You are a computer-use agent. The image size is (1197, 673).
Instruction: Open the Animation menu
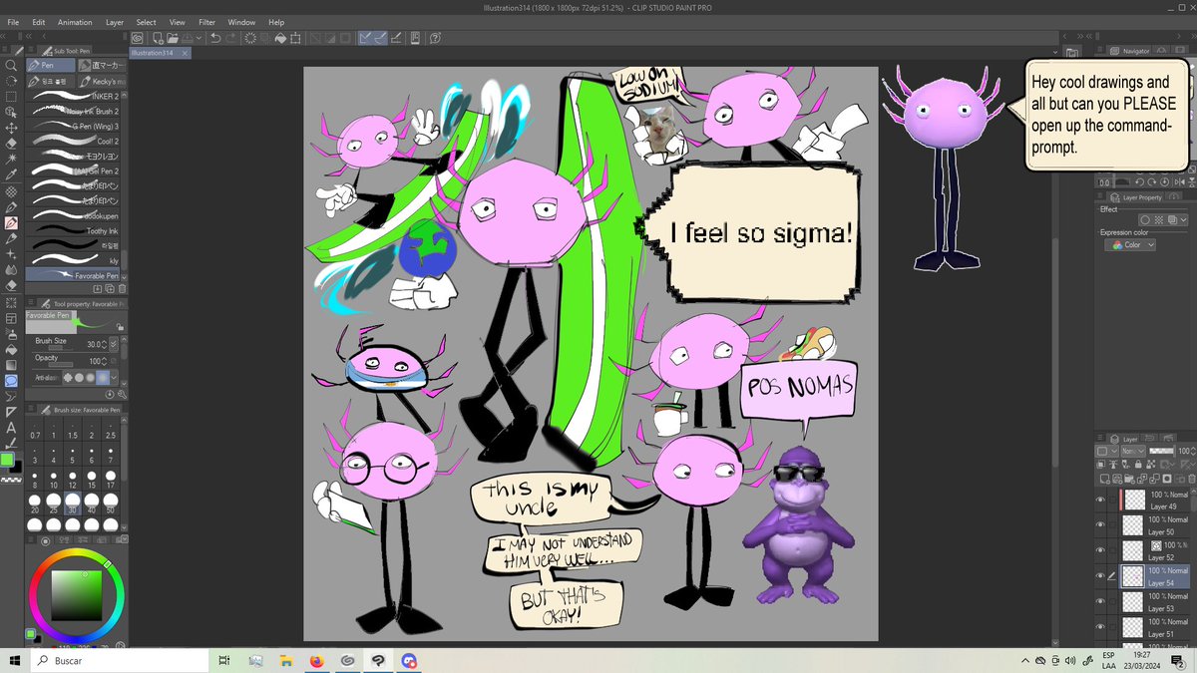[x=75, y=22]
